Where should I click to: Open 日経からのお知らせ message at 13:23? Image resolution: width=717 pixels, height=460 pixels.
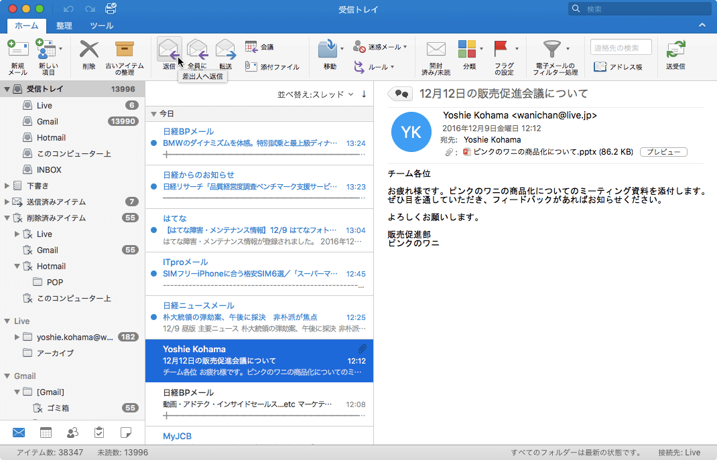259,187
